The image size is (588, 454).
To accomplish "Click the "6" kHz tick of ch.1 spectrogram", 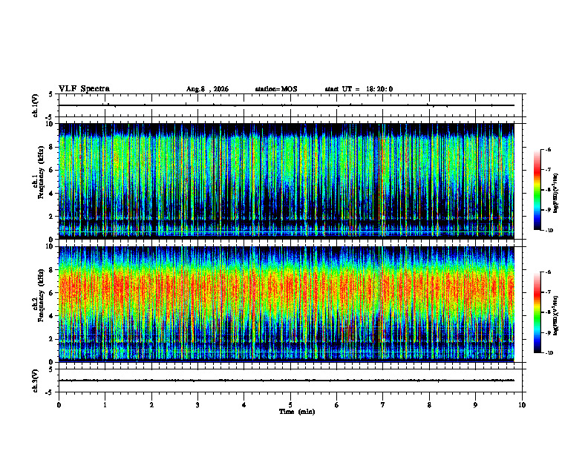I will pos(52,170).
